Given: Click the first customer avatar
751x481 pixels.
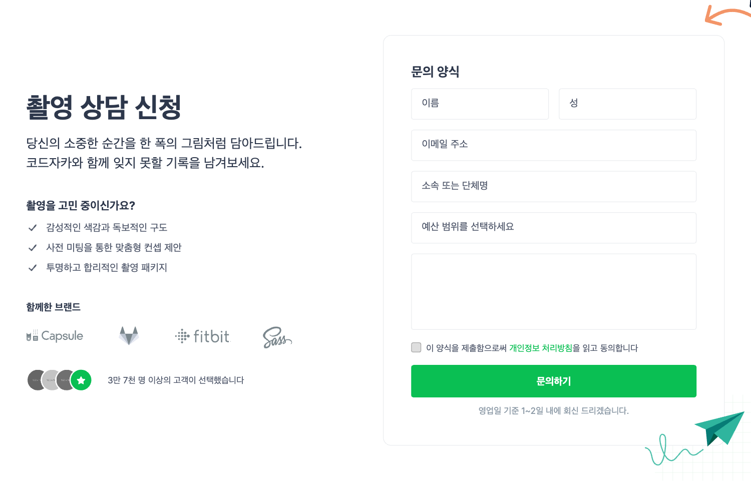Looking at the screenshot, I should 35,380.
